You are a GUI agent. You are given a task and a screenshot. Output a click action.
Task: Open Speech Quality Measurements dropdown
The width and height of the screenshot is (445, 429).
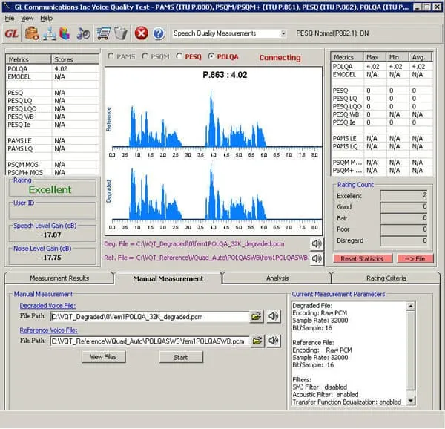(283, 33)
